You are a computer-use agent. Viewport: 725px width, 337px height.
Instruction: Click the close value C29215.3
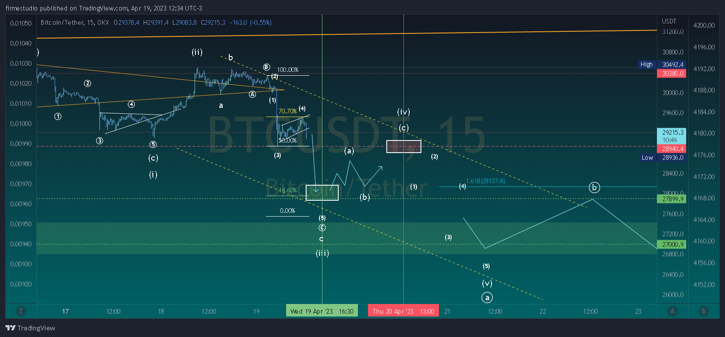[x=213, y=23]
